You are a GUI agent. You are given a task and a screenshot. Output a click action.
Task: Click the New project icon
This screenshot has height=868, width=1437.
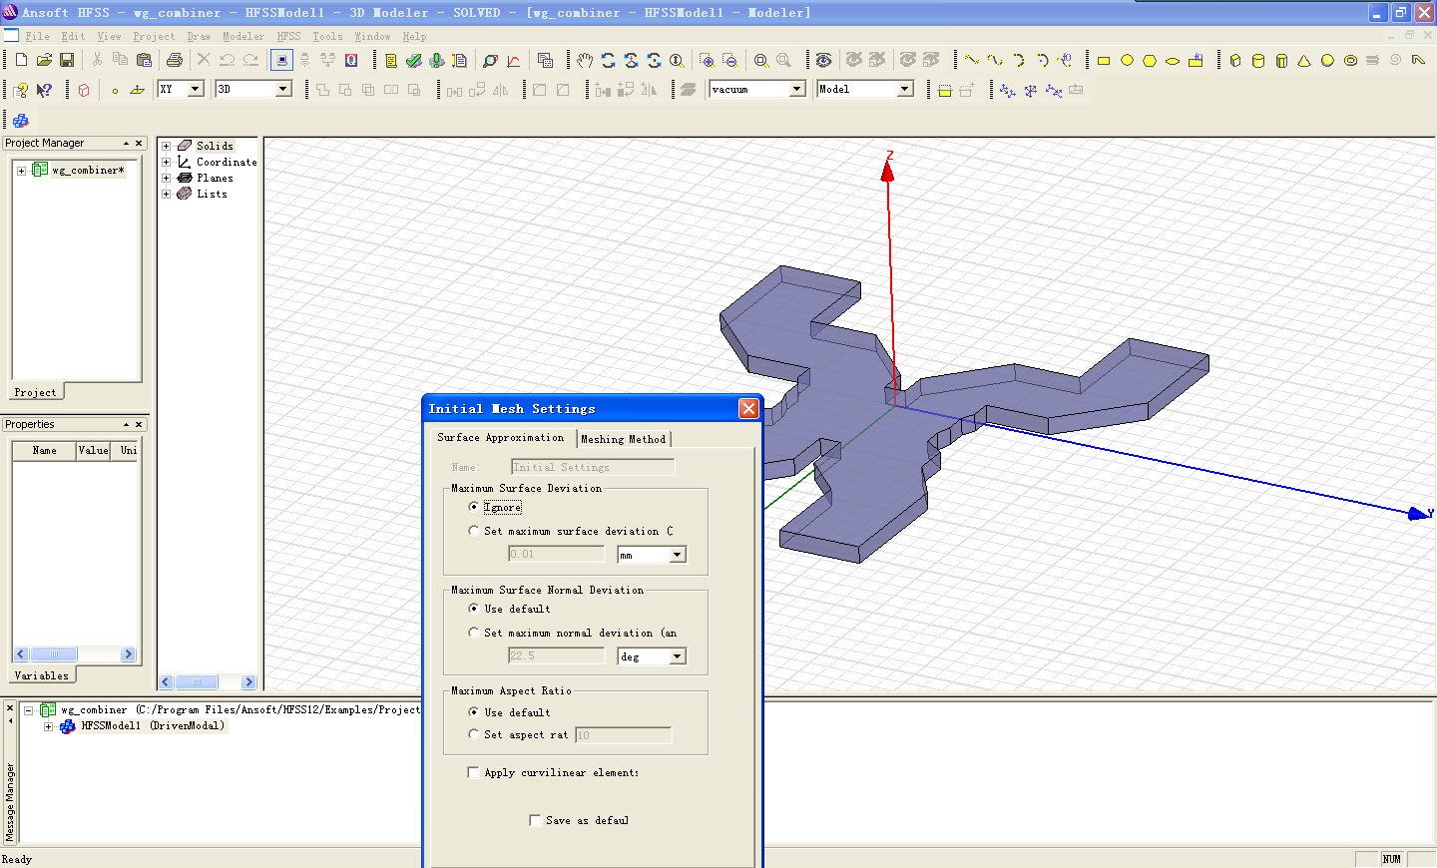coord(21,60)
